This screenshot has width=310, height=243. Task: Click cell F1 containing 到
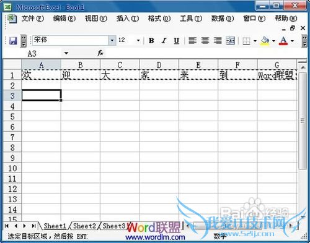coord(237,75)
